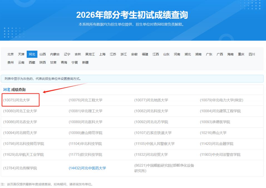Open (11420)河北金融学院 entry
Viewport: 266px width, 188px height.
[217, 144]
